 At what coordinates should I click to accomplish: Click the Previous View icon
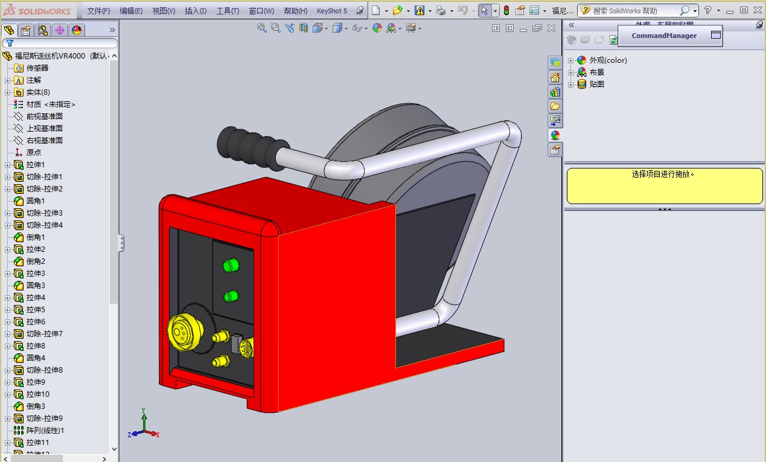pyautogui.click(x=290, y=28)
